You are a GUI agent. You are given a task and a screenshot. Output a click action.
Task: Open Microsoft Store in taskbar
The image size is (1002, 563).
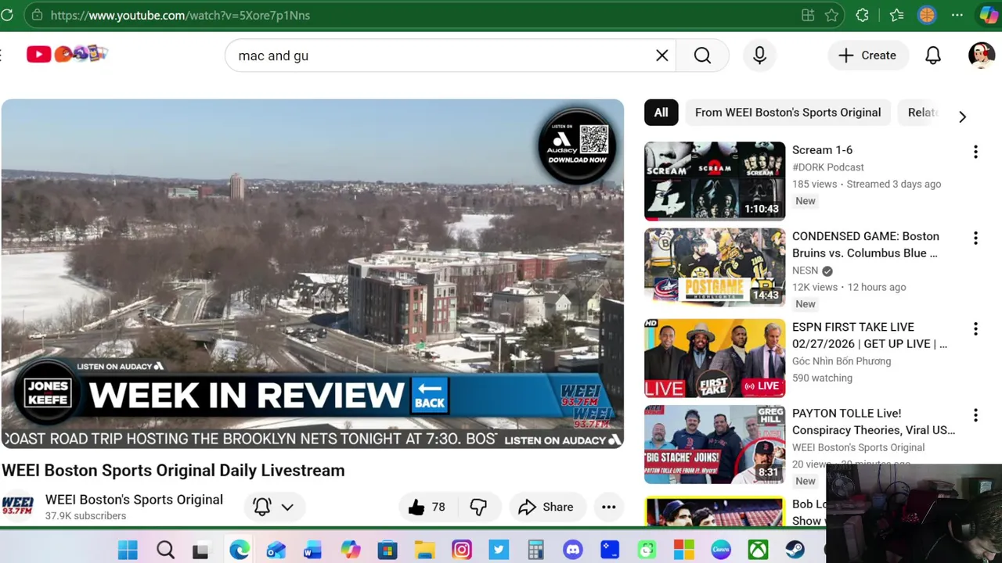387,550
